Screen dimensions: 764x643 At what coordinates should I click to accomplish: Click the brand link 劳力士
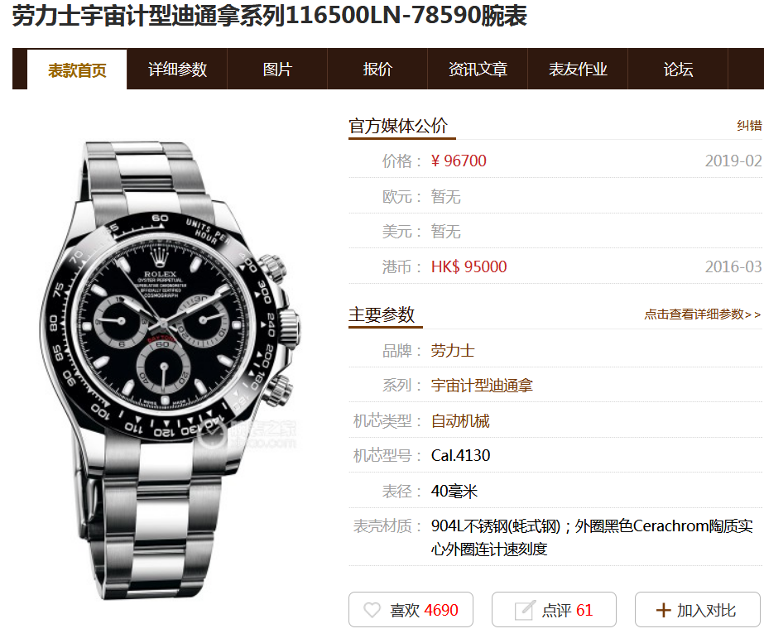[x=453, y=351]
